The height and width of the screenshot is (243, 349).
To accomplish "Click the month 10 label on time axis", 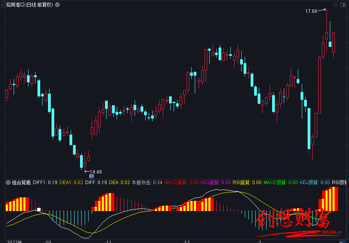I will tap(48, 241).
